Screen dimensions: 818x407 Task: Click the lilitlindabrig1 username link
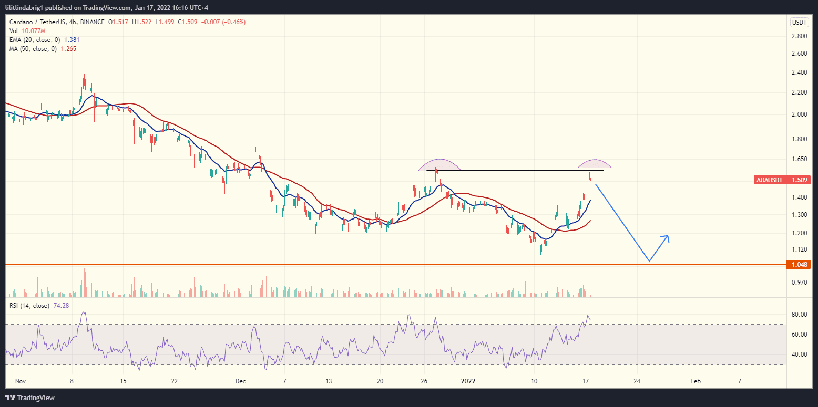(x=24, y=7)
